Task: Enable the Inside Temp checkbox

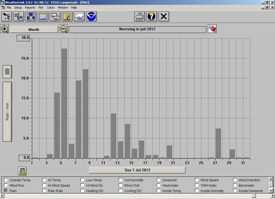Action: pos(158,191)
